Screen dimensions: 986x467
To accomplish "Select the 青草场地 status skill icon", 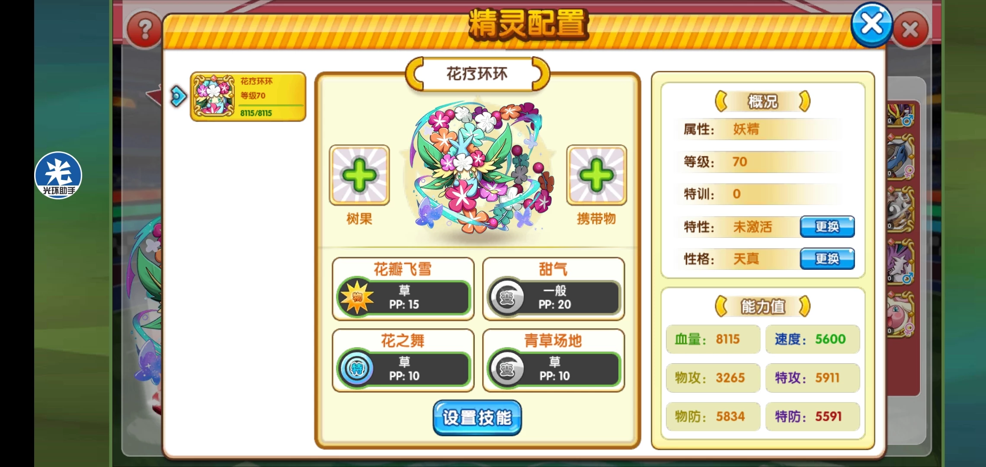I will [x=506, y=369].
